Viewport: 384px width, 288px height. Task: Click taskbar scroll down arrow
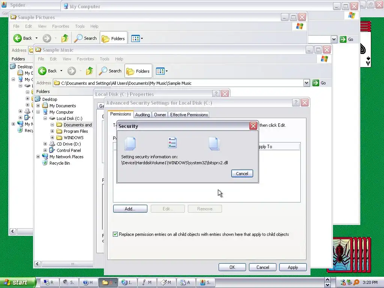[327, 285]
